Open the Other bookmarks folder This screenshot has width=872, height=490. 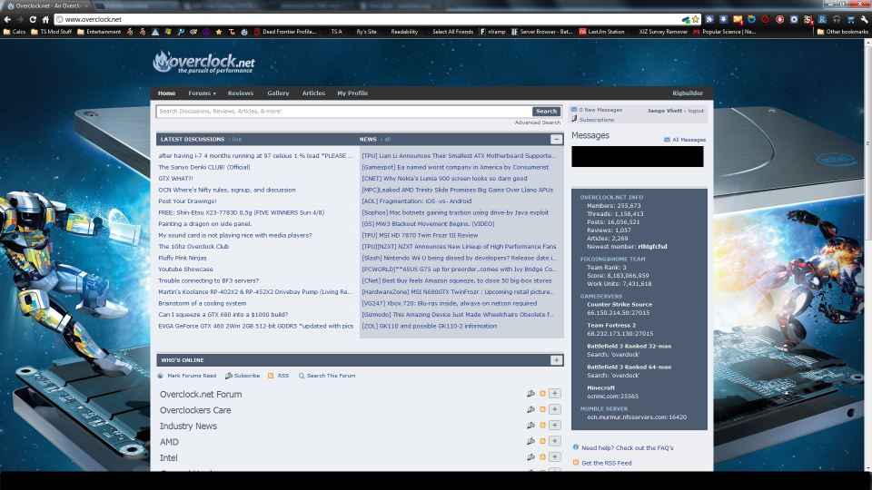pos(843,32)
